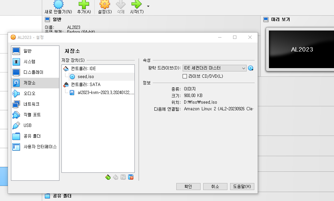This screenshot has width=334, height=201.
Task: Select the 컨트롤러: SATA tree node
Action: coord(85,84)
